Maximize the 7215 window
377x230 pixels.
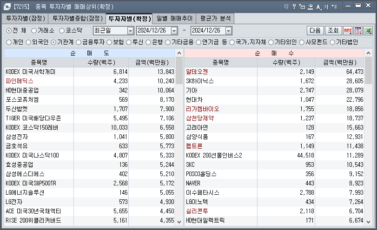coord(358,5)
